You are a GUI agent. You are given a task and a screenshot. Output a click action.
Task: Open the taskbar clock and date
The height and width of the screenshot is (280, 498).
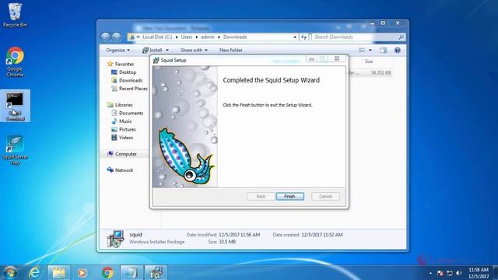point(479,273)
